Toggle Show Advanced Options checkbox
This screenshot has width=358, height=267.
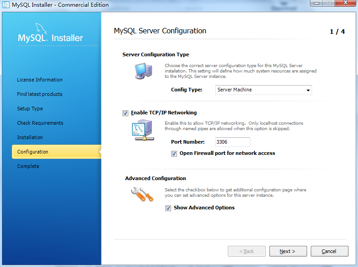168,208
